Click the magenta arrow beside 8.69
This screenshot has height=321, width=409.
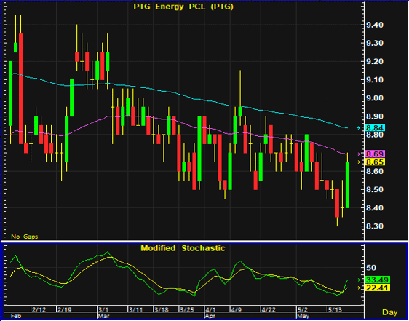pyautogui.click(x=359, y=154)
